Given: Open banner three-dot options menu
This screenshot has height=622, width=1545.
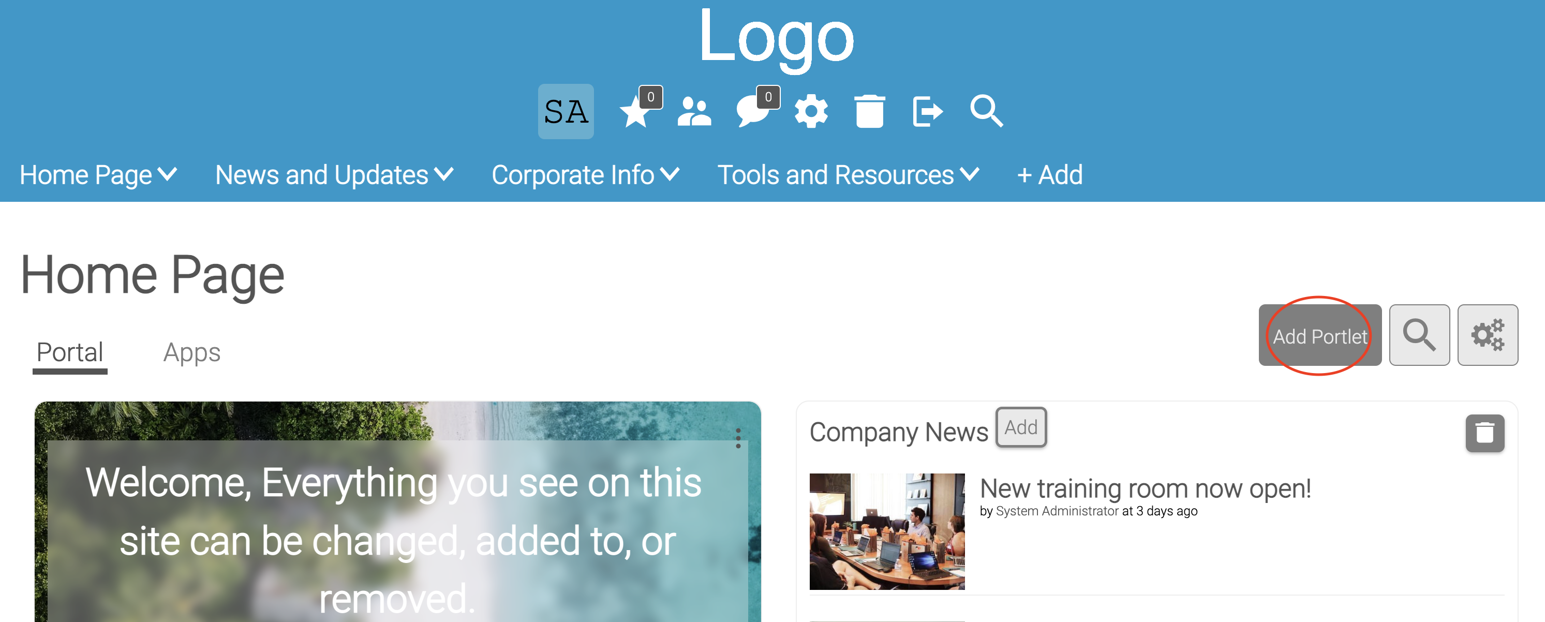Looking at the screenshot, I should (x=738, y=438).
